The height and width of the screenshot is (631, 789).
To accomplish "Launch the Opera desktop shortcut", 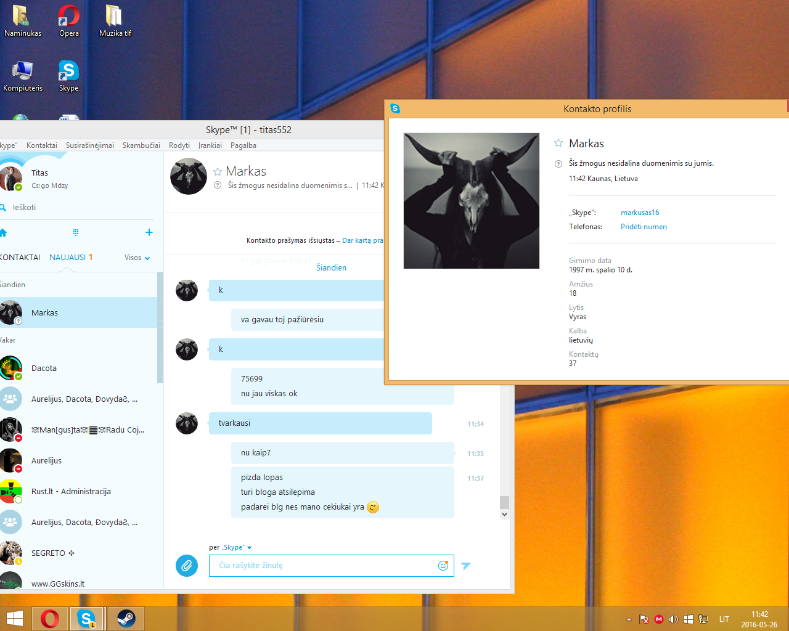I will click(x=68, y=21).
